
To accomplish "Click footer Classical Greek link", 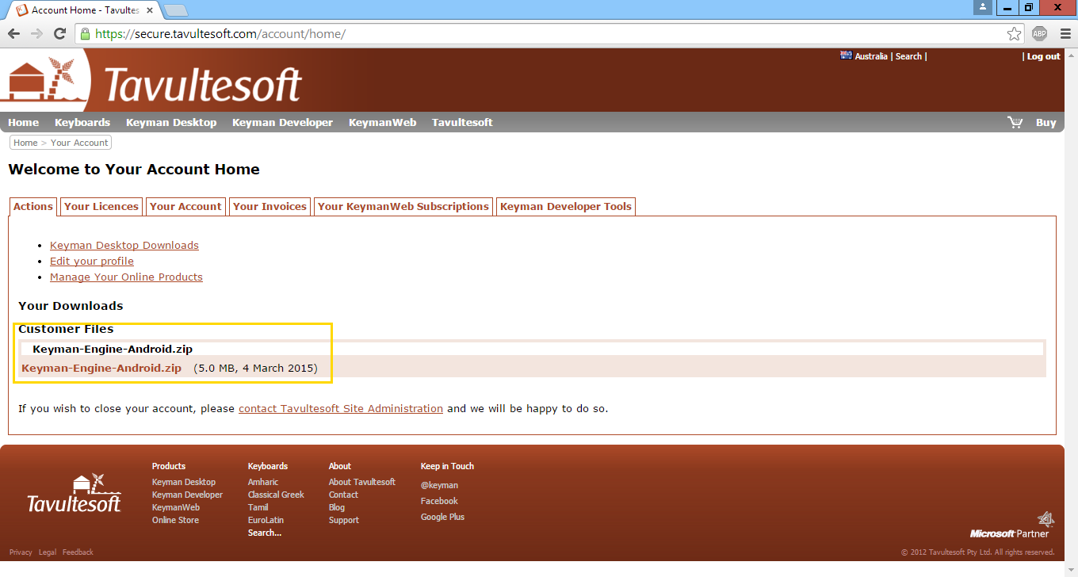I will tap(276, 495).
